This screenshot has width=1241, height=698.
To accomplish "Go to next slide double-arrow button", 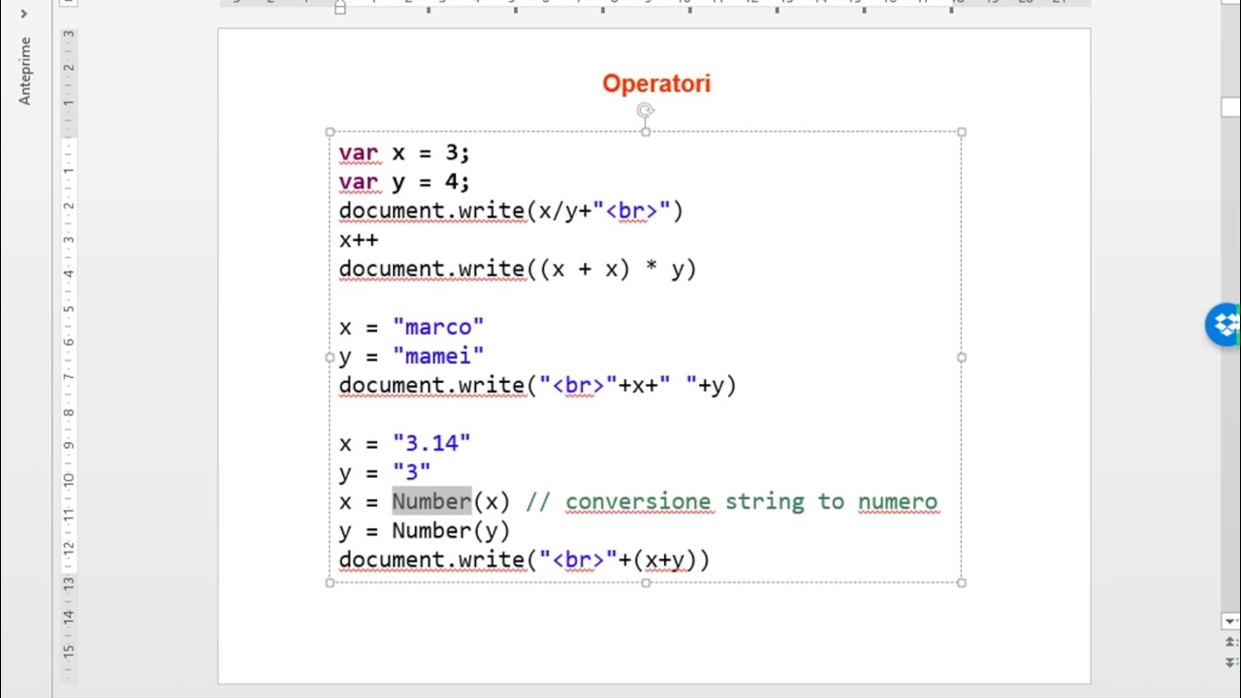I will [x=1229, y=662].
